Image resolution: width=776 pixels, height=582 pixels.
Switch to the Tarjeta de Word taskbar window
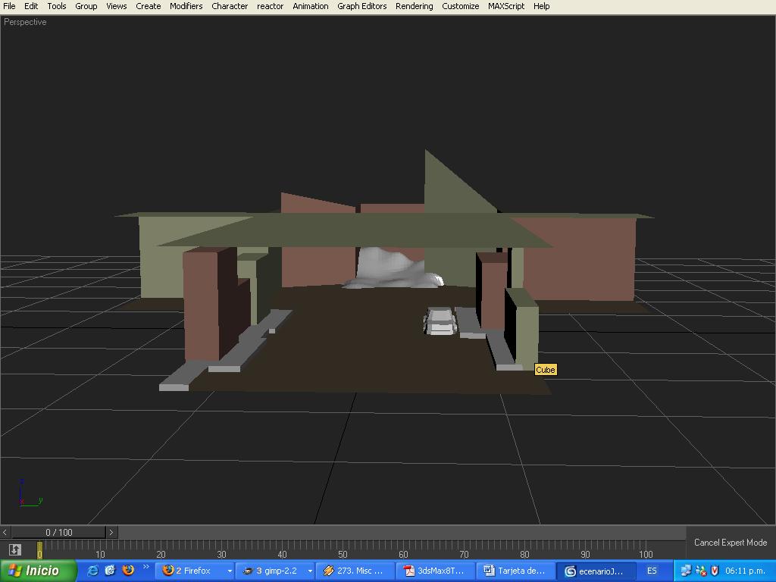click(x=515, y=571)
